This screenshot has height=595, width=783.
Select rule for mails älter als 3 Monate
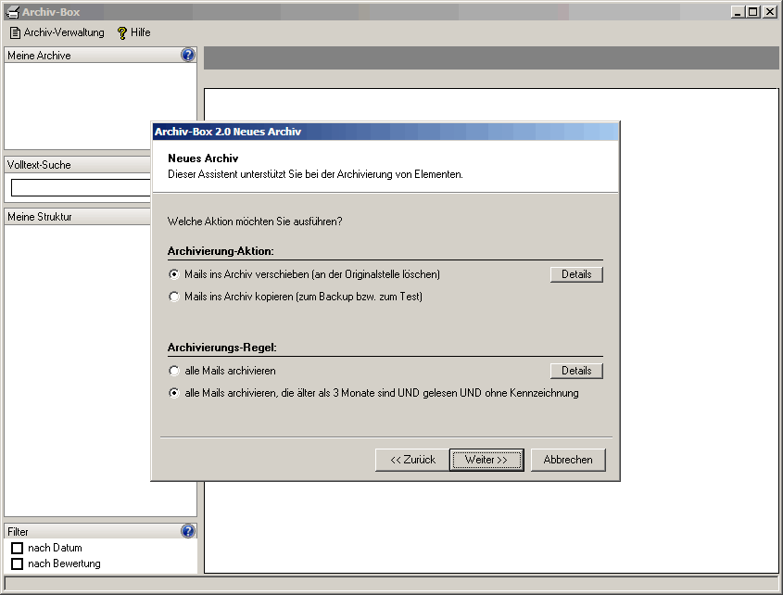coord(174,393)
